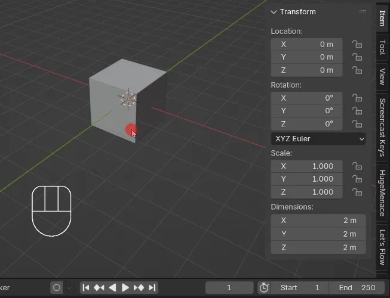
Task: Switch to the View sidebar tab
Action: pos(382,76)
